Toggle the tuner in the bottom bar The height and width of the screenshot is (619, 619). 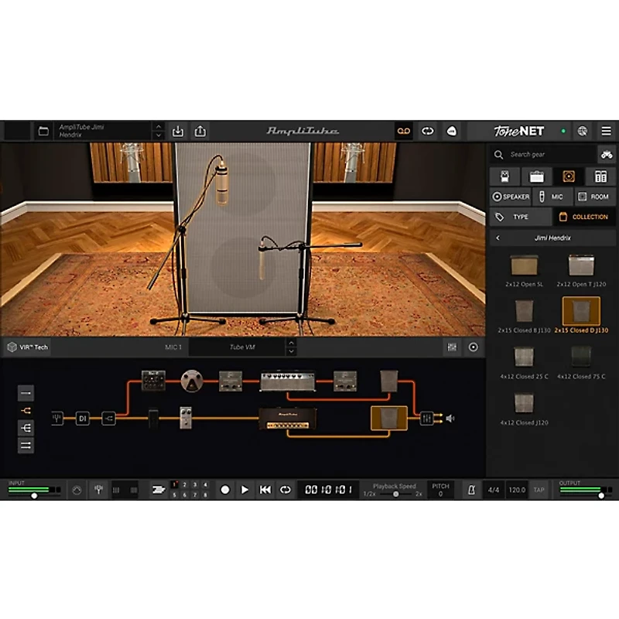[x=99, y=490]
